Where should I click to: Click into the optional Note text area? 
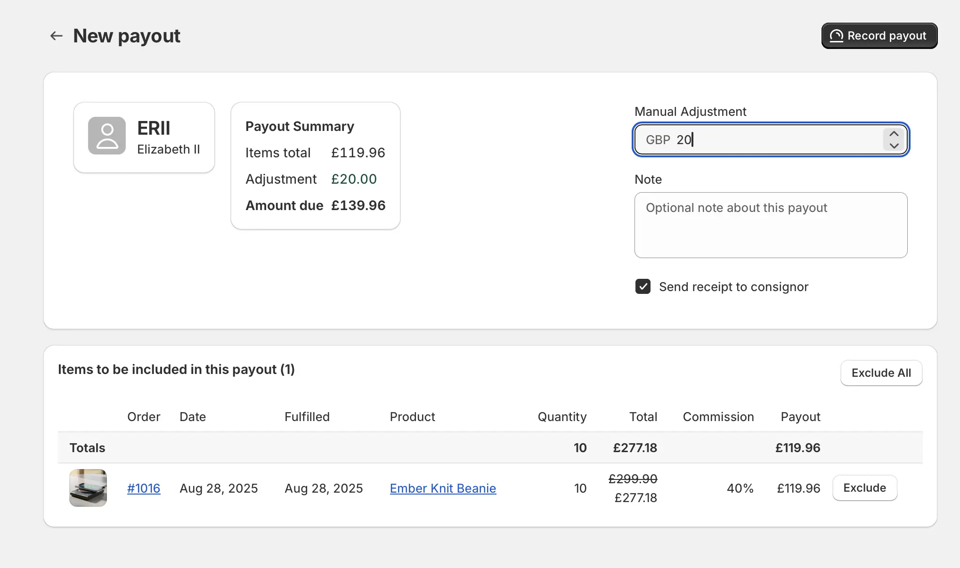point(771,225)
